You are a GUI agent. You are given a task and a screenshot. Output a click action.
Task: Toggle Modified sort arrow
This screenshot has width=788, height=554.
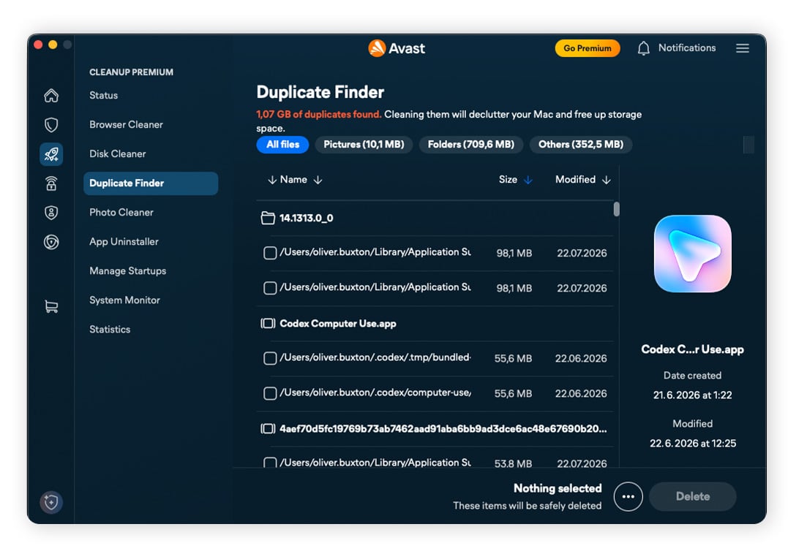click(606, 180)
